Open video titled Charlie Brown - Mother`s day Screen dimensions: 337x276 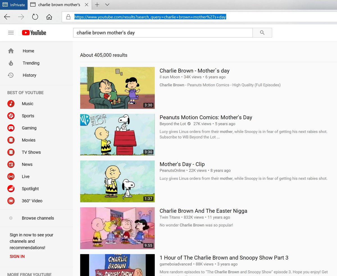click(194, 71)
